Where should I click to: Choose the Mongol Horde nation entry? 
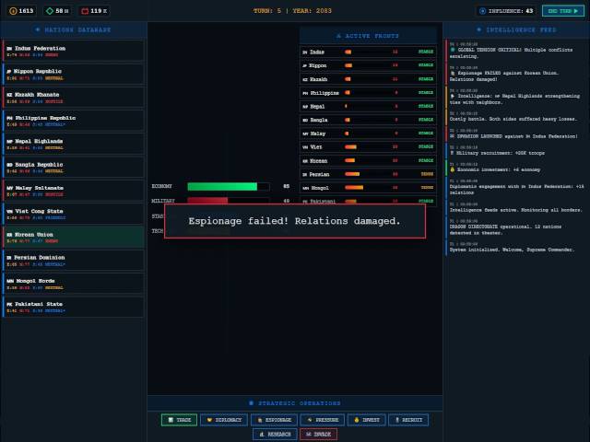click(73, 284)
